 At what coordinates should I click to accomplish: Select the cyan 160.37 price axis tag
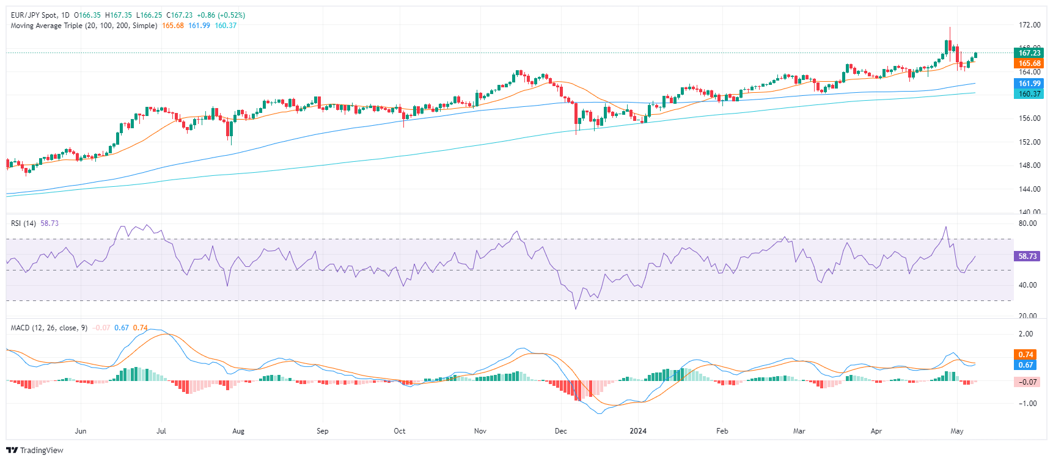pyautogui.click(x=1029, y=94)
